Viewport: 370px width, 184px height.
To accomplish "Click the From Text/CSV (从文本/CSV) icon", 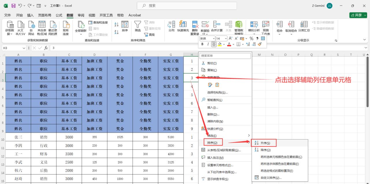I will click(20, 28).
